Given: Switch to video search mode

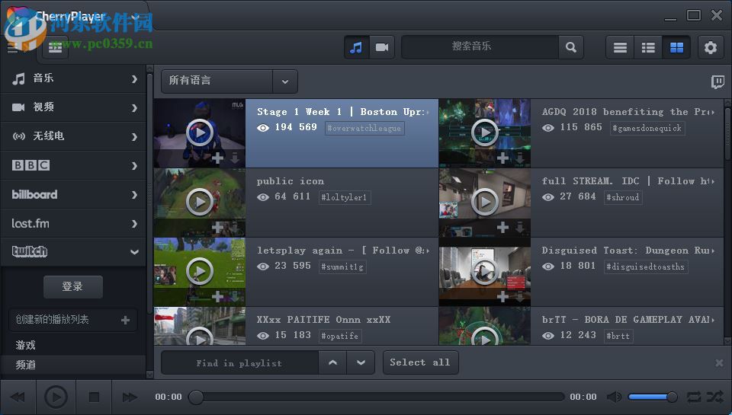Looking at the screenshot, I should tap(382, 47).
